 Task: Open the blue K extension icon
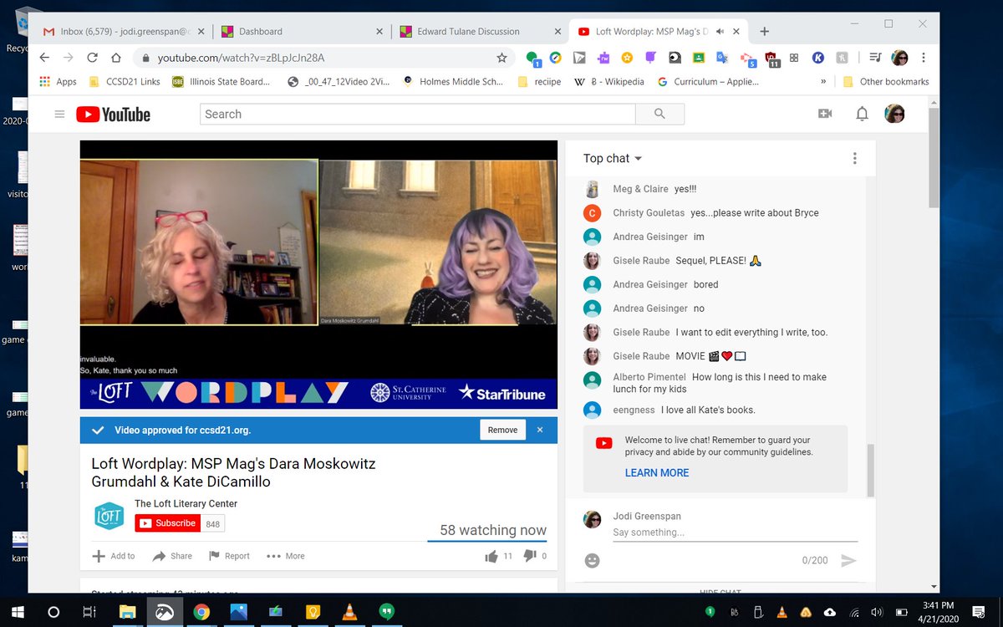click(818, 58)
